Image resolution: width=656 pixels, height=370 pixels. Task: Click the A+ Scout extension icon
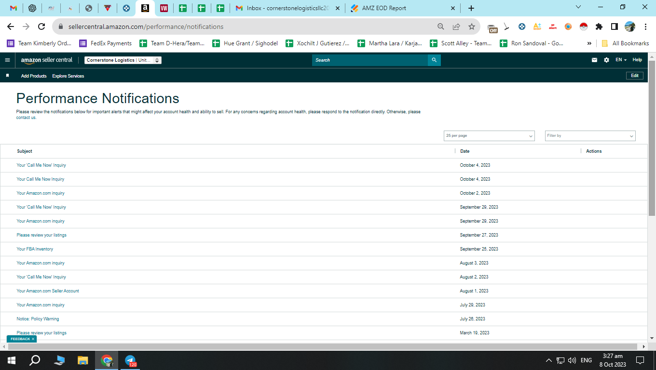point(537,26)
